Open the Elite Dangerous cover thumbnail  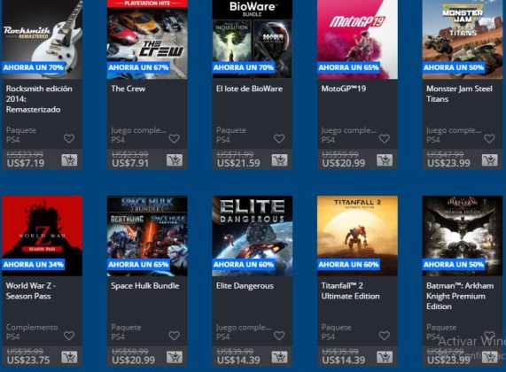click(x=253, y=236)
